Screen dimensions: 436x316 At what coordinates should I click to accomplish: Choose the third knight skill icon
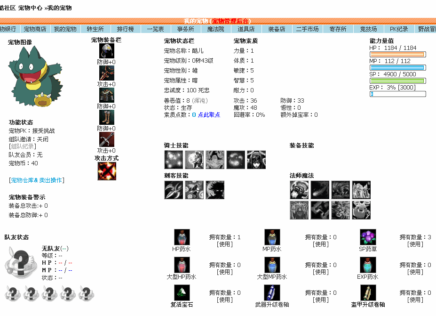pos(215,160)
